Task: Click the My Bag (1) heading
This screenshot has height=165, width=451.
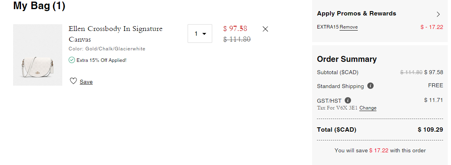Action: (39, 6)
